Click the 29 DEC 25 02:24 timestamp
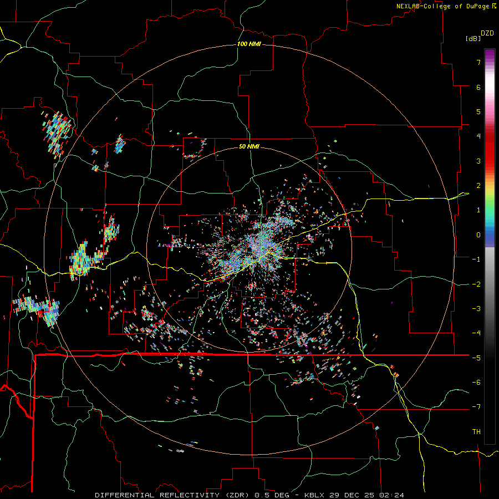Screen dimensions: 499x499 pyautogui.click(x=366, y=495)
